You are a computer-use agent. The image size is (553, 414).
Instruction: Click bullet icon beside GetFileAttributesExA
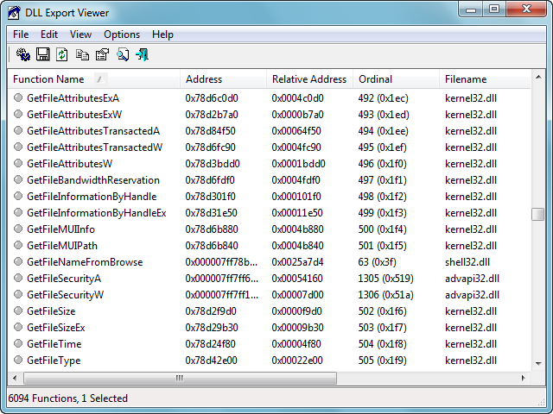[x=18, y=97]
